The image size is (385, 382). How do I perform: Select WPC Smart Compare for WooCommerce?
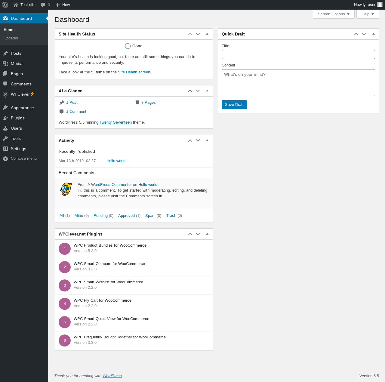tap(109, 264)
